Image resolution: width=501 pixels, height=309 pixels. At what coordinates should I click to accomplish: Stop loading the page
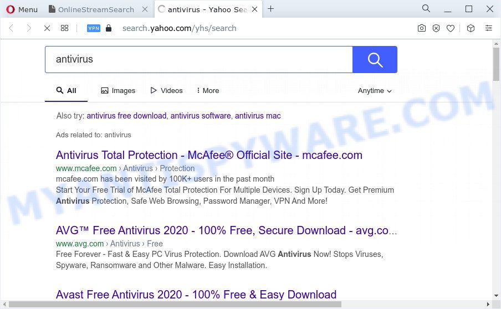click(47, 28)
